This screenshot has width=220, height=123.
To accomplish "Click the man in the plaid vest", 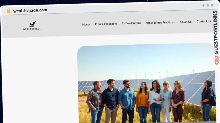I will [95, 100].
